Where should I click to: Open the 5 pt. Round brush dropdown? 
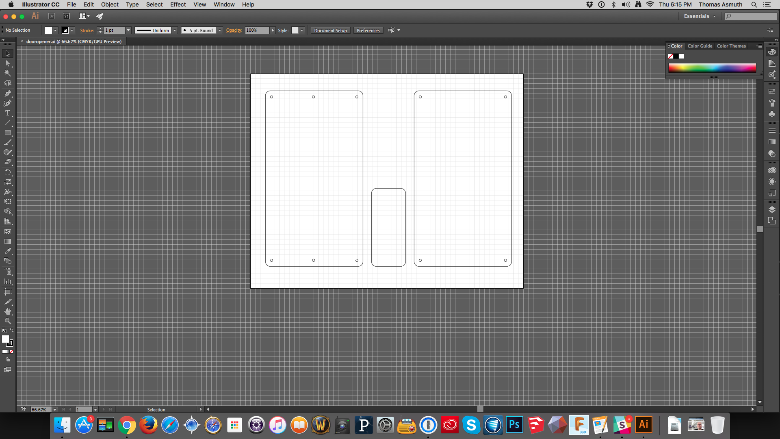(x=220, y=30)
